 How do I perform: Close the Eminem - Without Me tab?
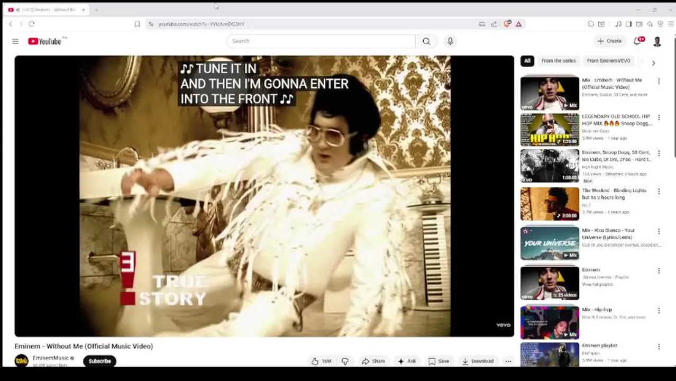83,10
